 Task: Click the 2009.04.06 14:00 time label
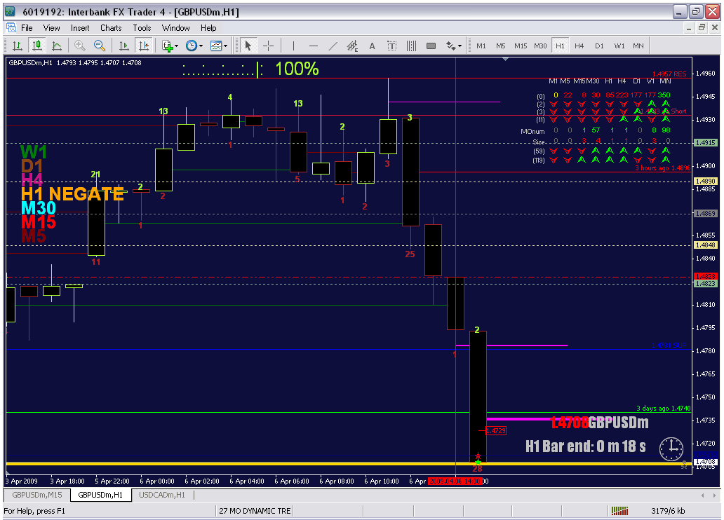[x=455, y=481]
